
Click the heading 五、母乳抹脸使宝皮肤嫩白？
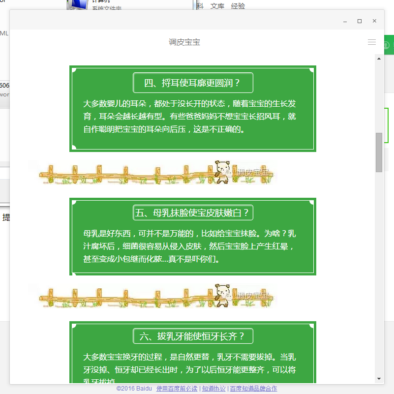click(x=193, y=213)
